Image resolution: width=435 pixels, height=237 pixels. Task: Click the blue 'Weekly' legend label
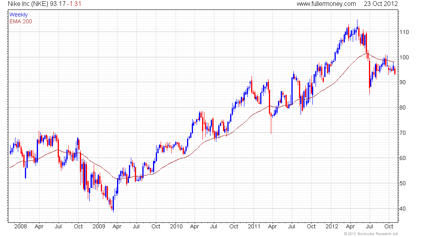point(19,15)
